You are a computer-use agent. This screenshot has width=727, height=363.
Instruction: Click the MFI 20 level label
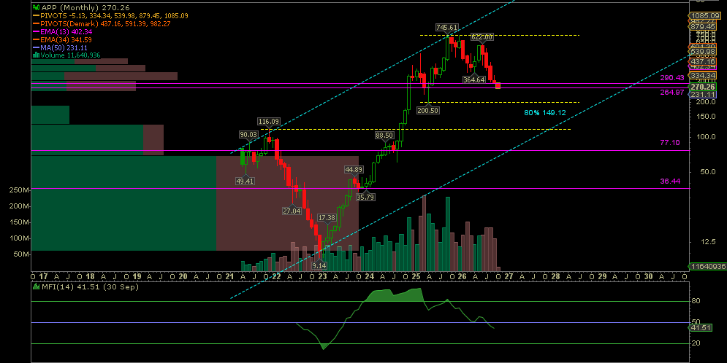[x=696, y=343]
